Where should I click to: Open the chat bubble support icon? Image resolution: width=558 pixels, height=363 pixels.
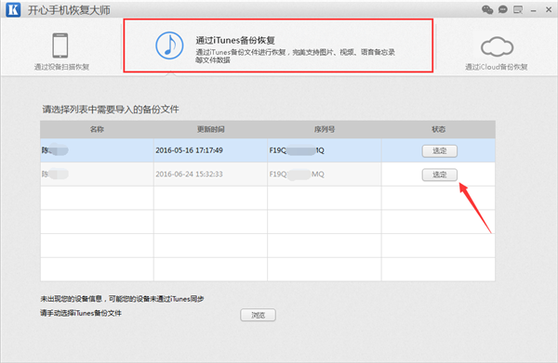pos(502,9)
